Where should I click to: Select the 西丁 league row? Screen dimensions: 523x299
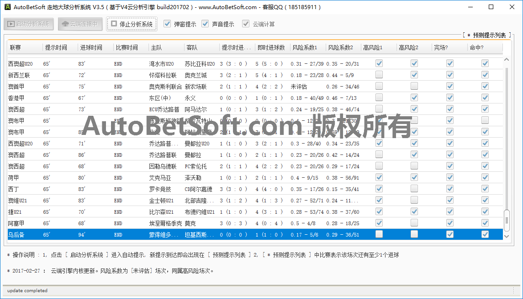coord(255,189)
